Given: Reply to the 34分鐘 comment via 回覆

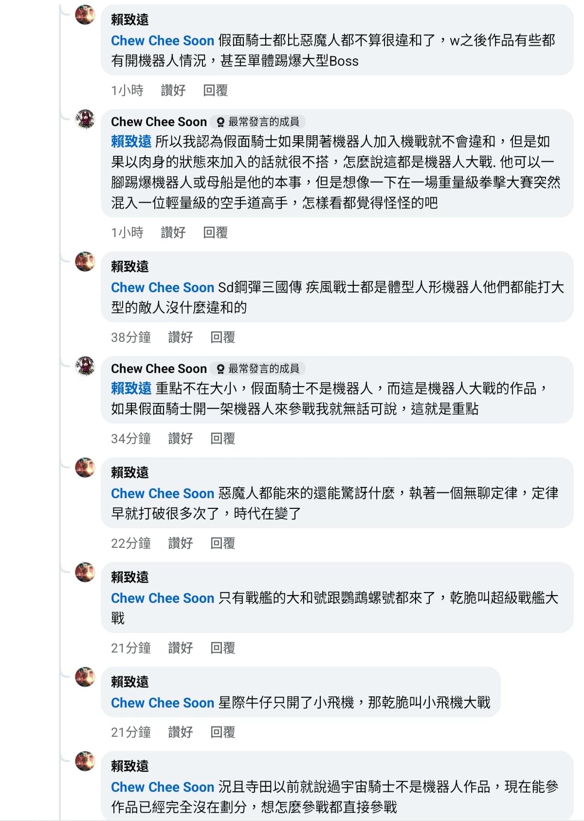Looking at the screenshot, I should [223, 438].
